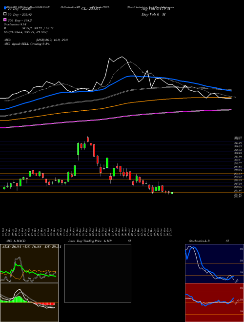Click the last green candlestick on 27 Dec
The width and height of the screenshot is (244, 322).
click(172, 193)
